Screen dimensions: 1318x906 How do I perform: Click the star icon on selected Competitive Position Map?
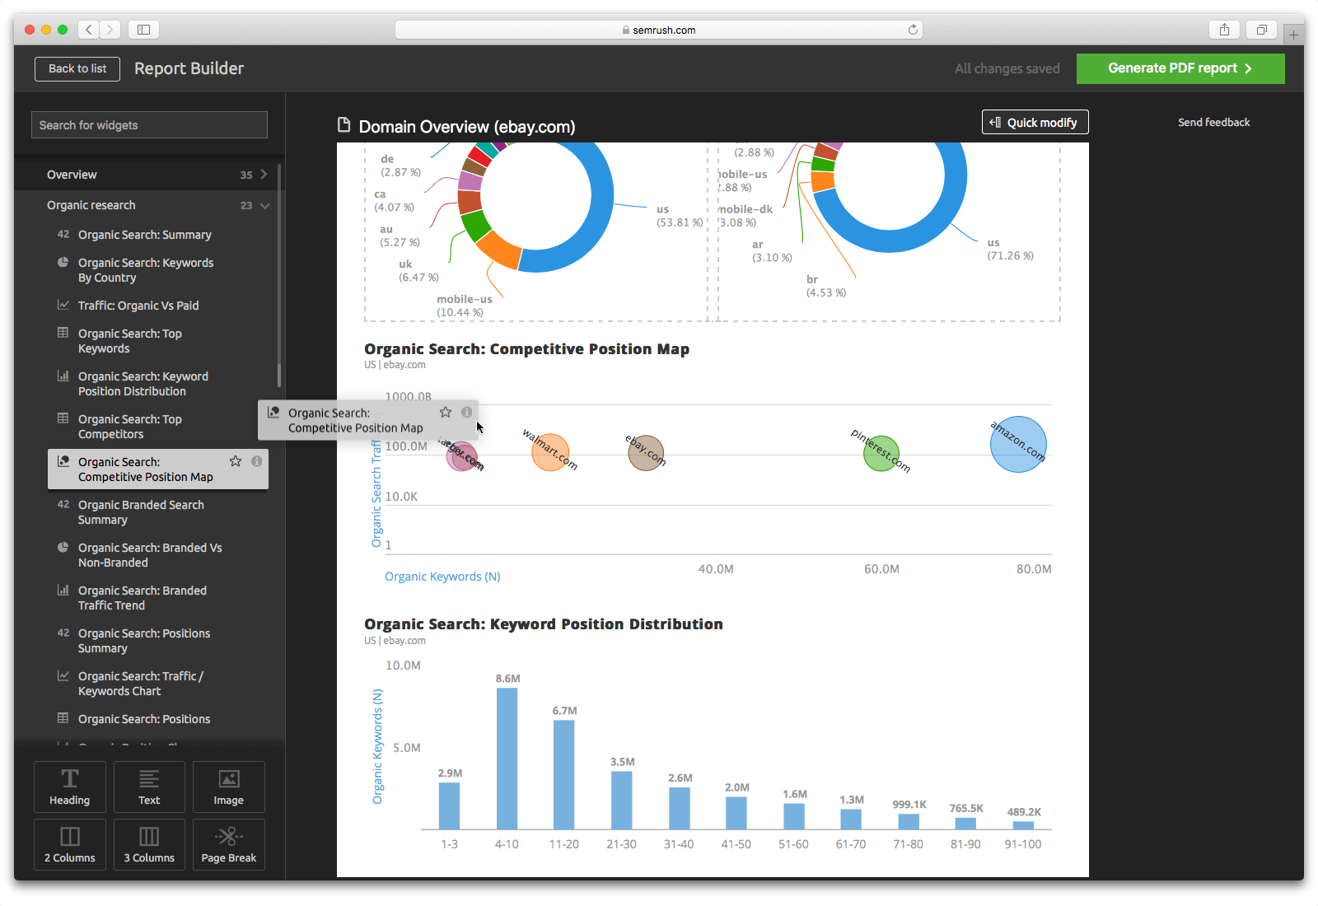click(x=236, y=461)
